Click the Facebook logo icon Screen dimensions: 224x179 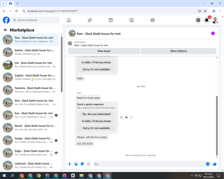6,20
